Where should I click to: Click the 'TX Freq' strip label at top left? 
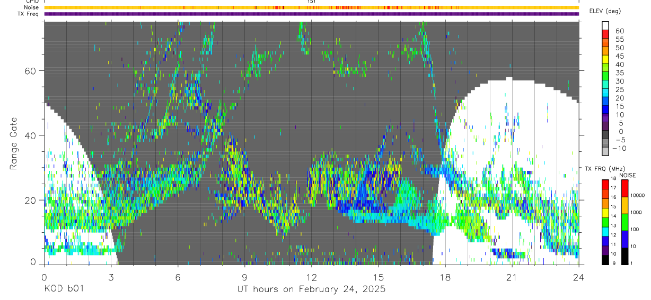click(x=29, y=13)
